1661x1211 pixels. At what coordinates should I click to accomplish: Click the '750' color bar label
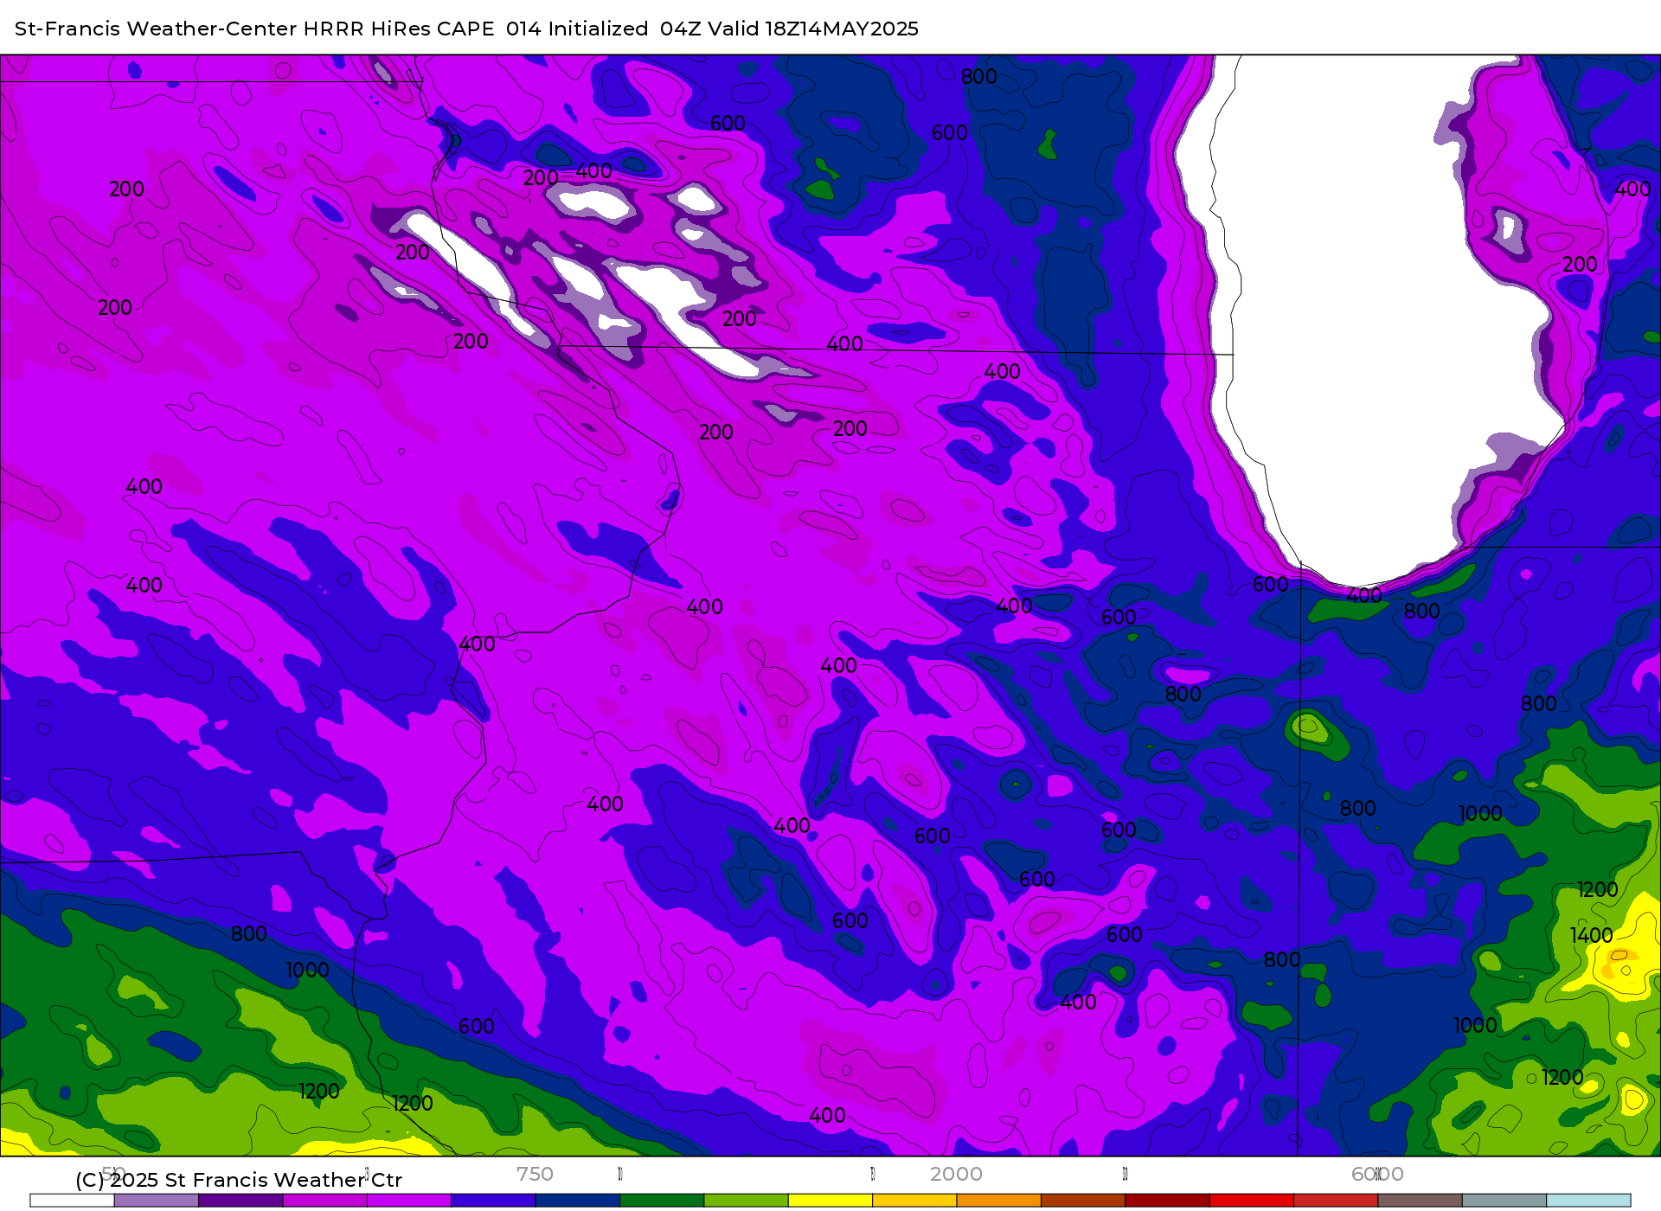535,1174
